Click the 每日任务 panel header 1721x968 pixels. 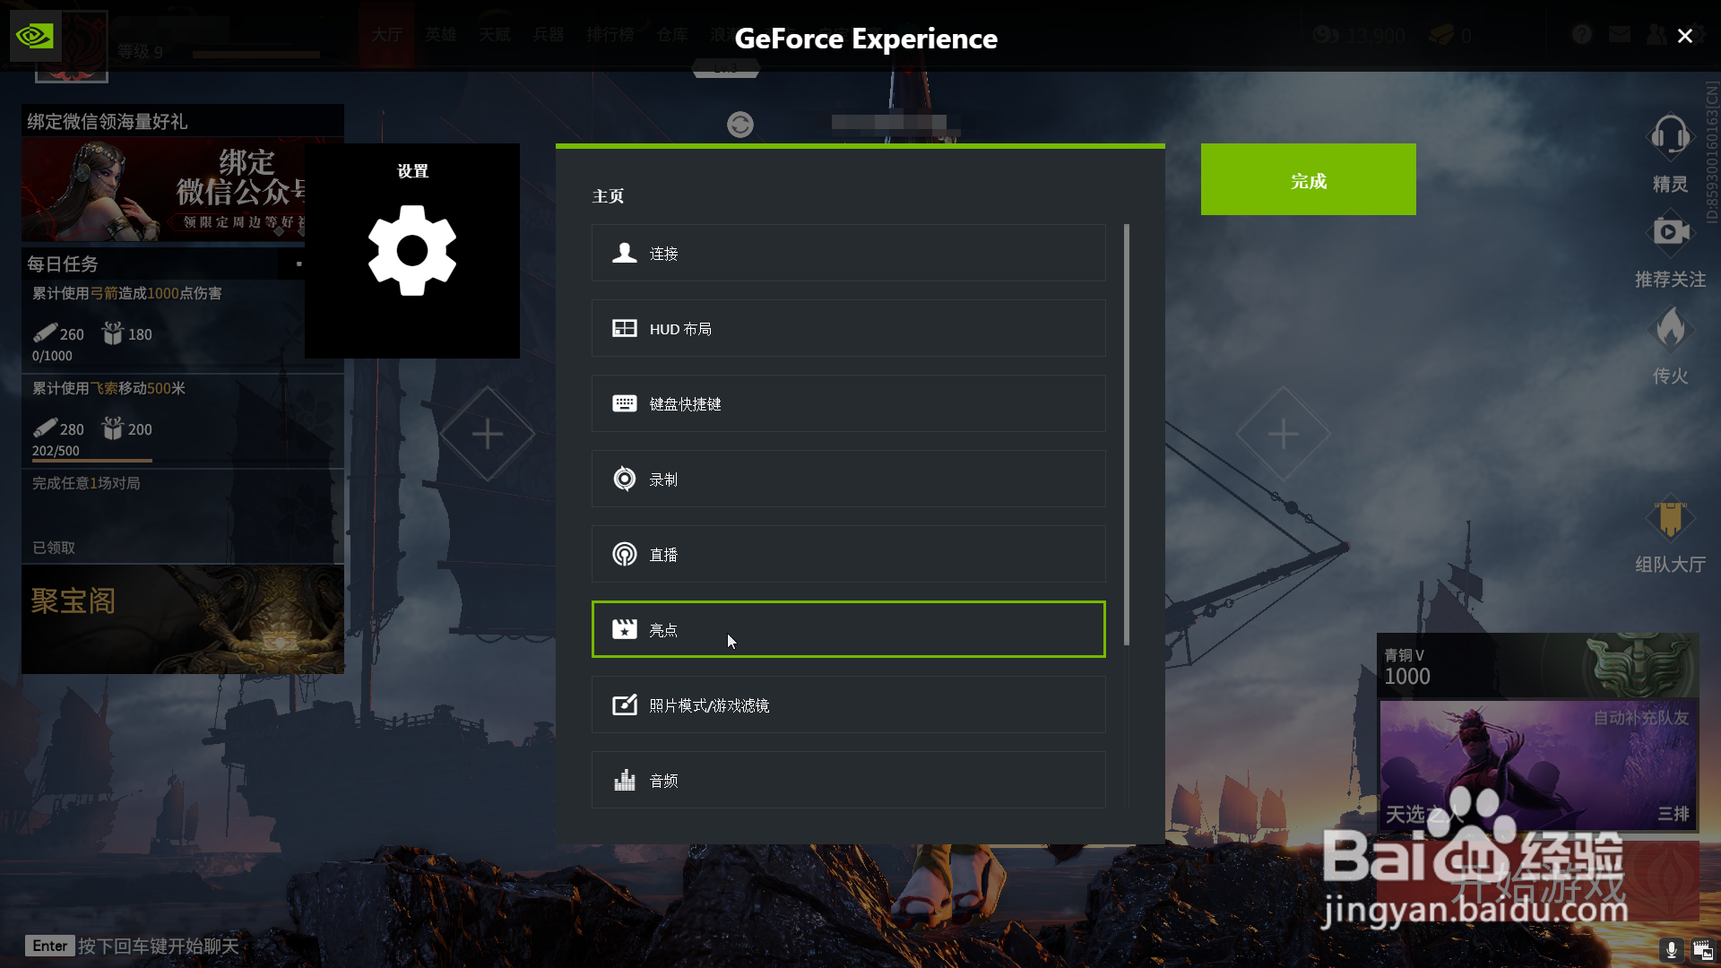(163, 264)
